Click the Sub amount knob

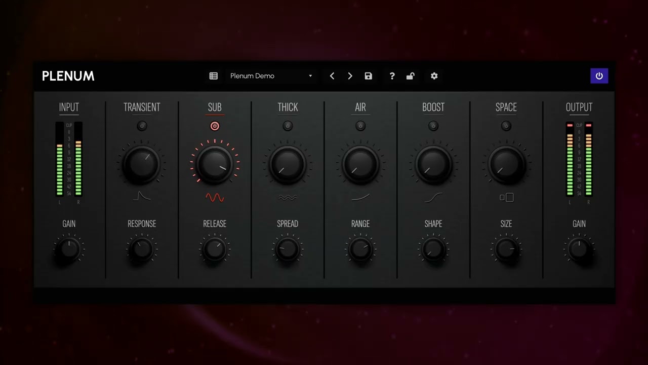point(215,164)
